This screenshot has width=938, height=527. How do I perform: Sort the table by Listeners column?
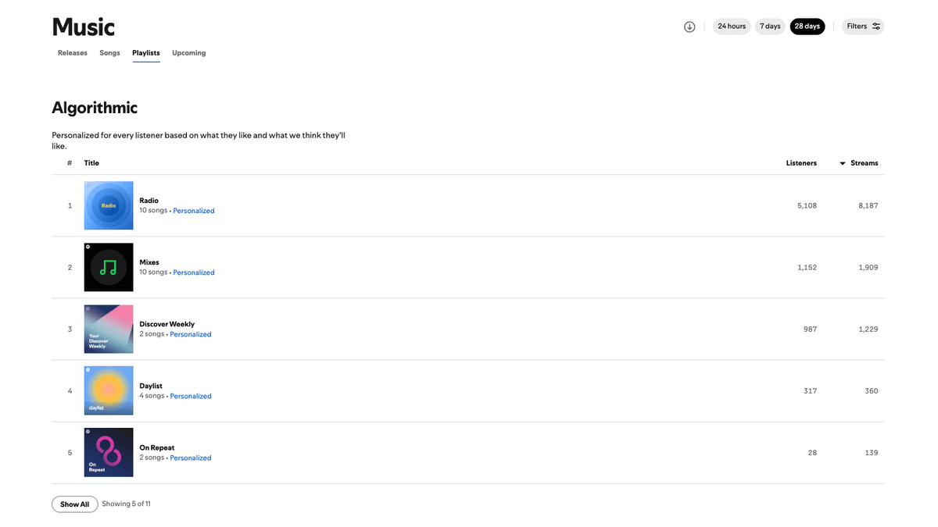point(801,163)
